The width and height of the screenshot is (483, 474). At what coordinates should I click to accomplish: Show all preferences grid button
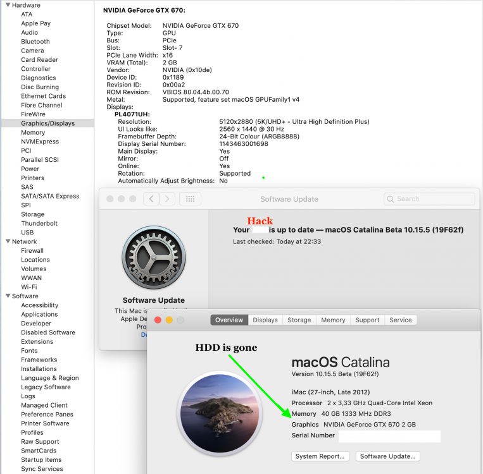(190, 199)
